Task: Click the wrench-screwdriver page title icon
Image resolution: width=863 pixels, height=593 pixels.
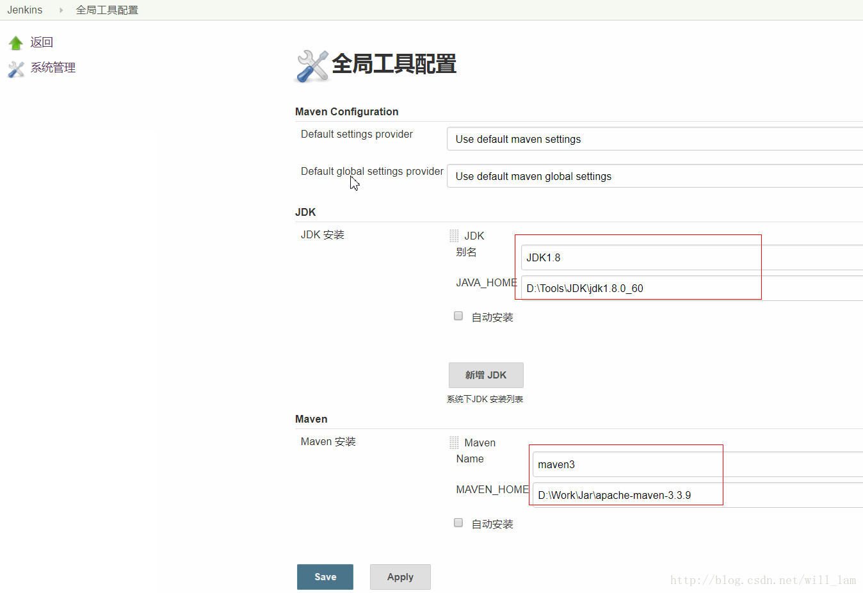Action: [312, 66]
